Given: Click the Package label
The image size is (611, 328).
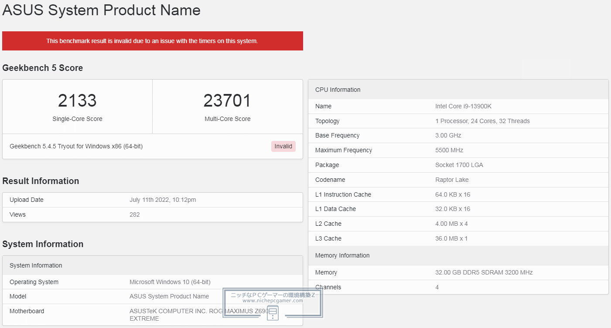Looking at the screenshot, I should coord(327,165).
